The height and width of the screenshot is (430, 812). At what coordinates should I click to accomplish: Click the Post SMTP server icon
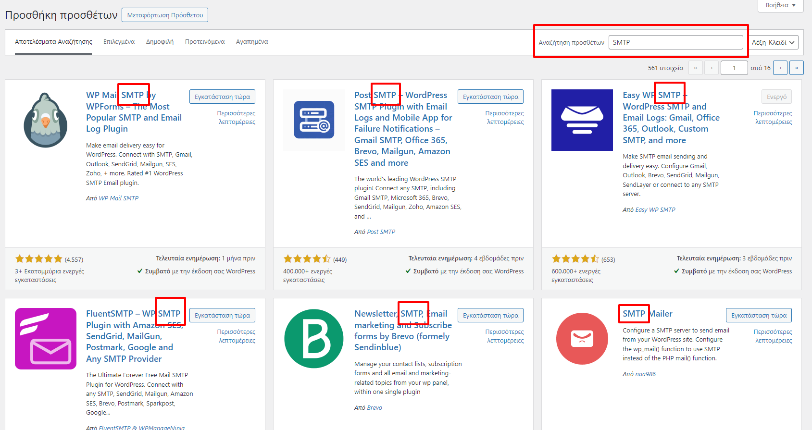point(314,120)
